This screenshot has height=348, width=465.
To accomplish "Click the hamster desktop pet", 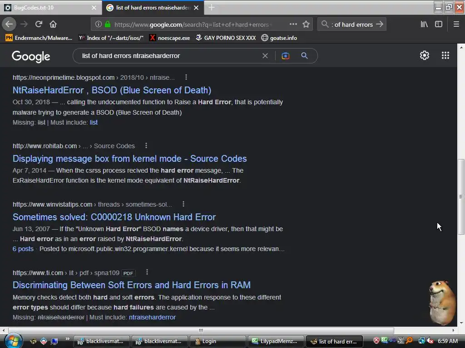I will click(x=442, y=302).
